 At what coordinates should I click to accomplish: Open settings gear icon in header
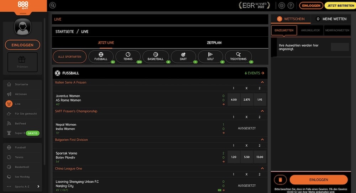pyautogui.click(x=282, y=5)
